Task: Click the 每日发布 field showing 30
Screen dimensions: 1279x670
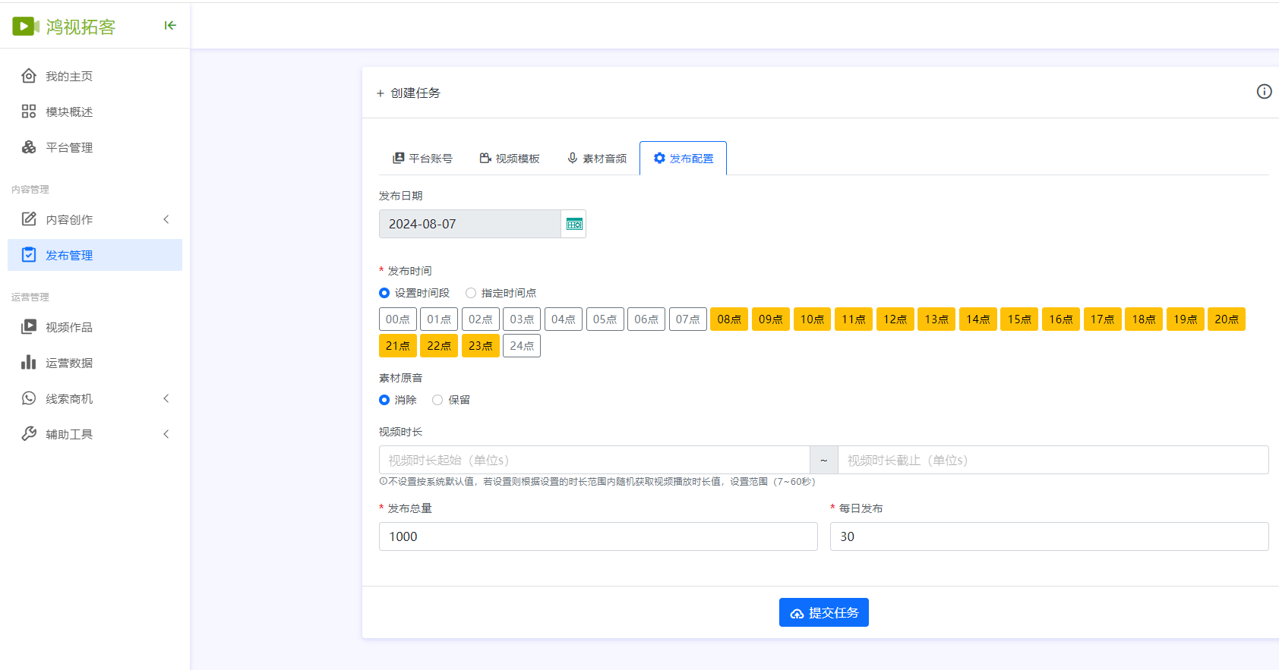Action: pos(1050,536)
